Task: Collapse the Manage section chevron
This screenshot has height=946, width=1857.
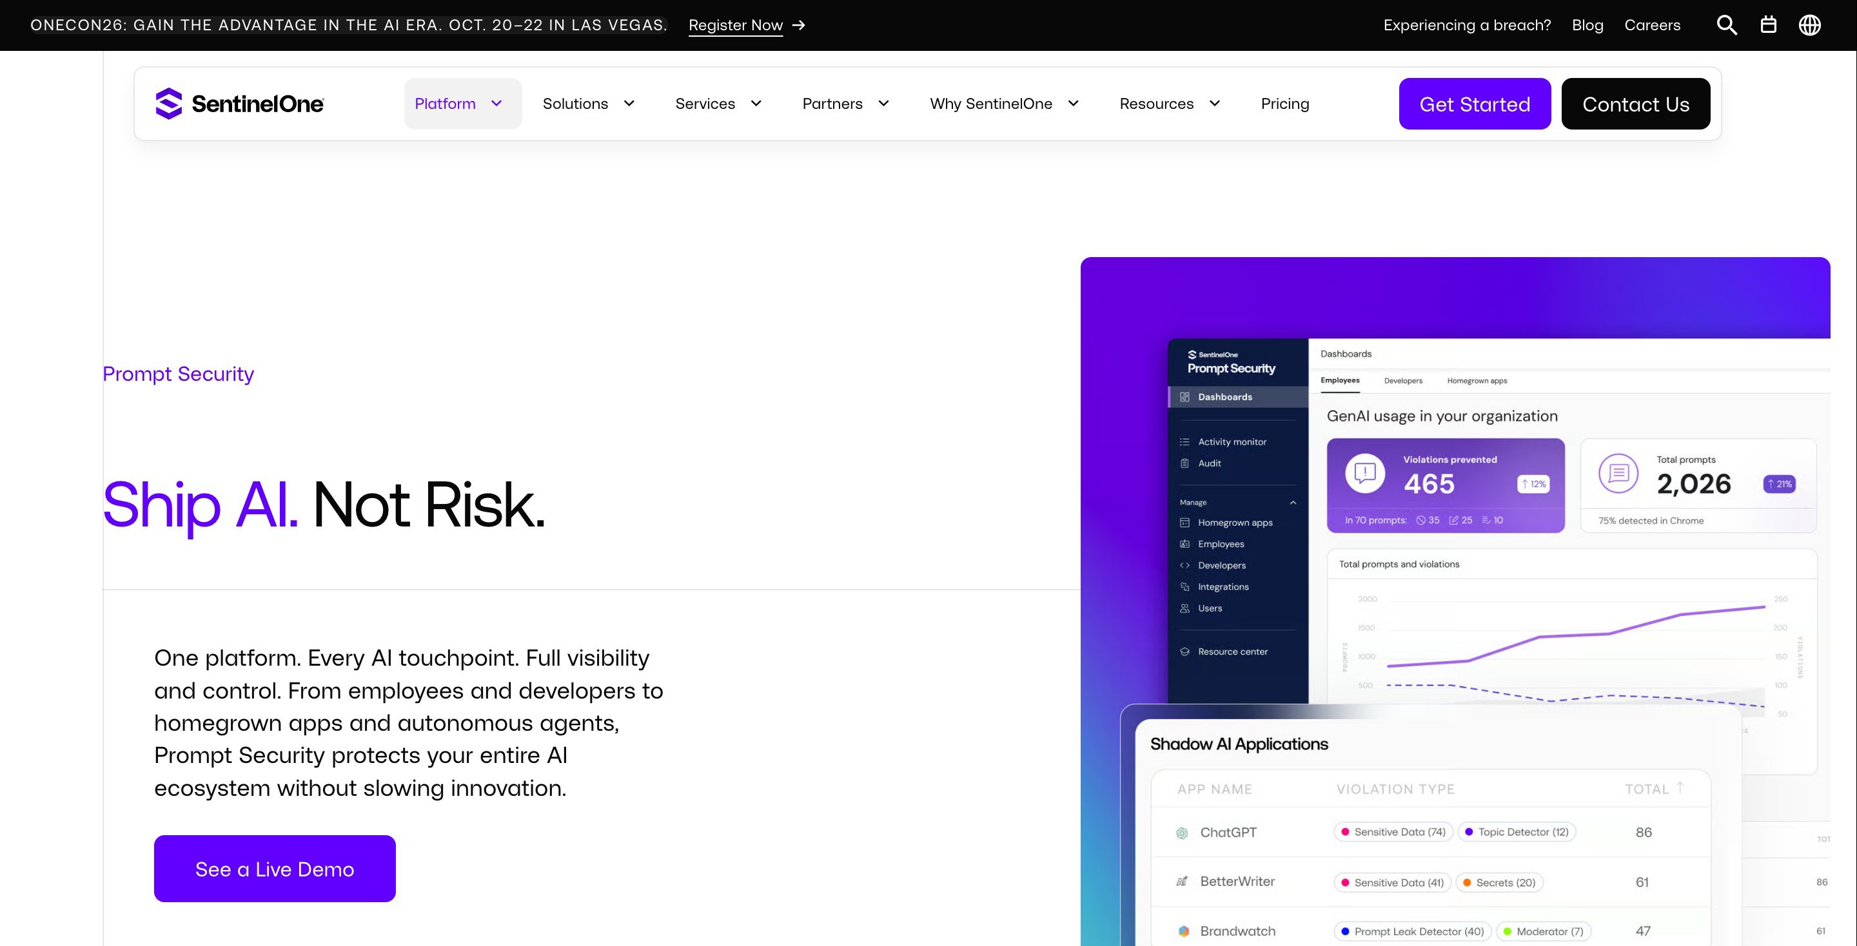Action: 1293,502
